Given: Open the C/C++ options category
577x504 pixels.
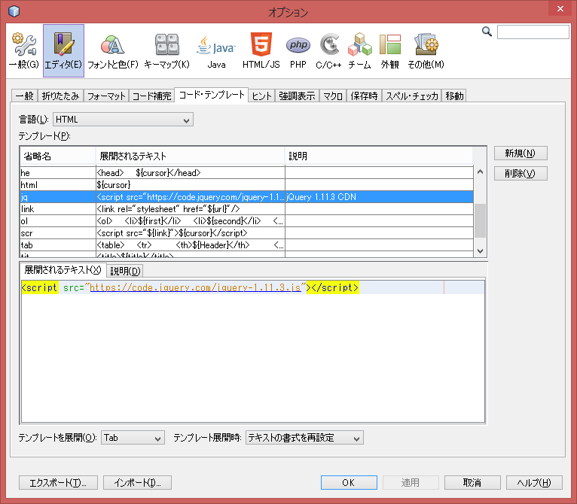Looking at the screenshot, I should 328,51.
